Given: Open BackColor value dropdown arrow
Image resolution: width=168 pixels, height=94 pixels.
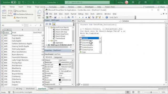Looking at the screenshot, I should pos(70,62).
